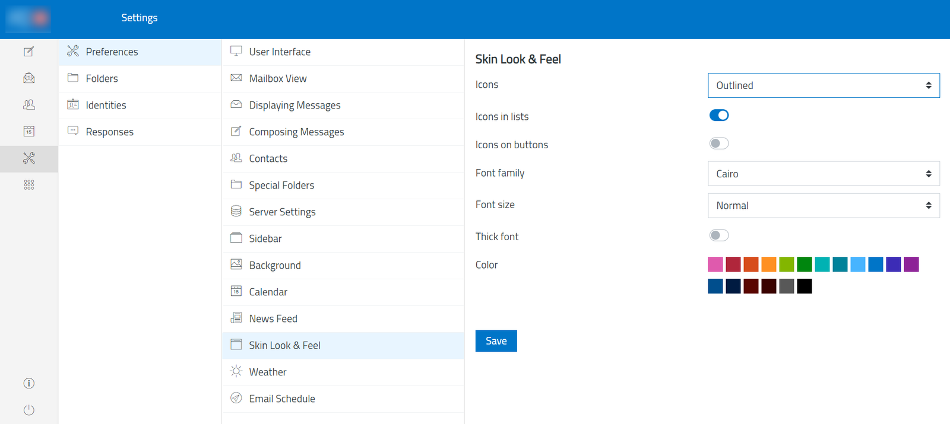Open the compose message icon in sidebar
This screenshot has width=950, height=424.
pos(28,52)
